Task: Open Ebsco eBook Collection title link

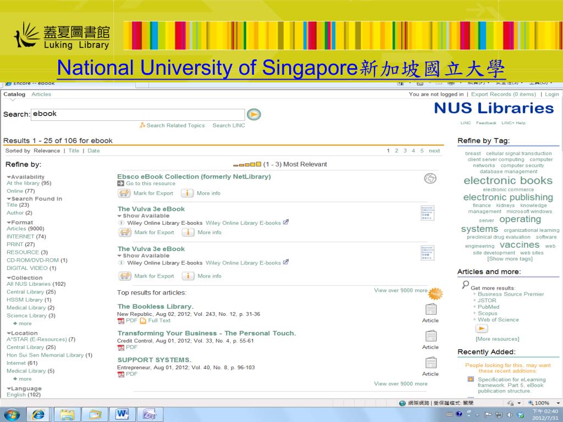Action: pyautogui.click(x=194, y=176)
